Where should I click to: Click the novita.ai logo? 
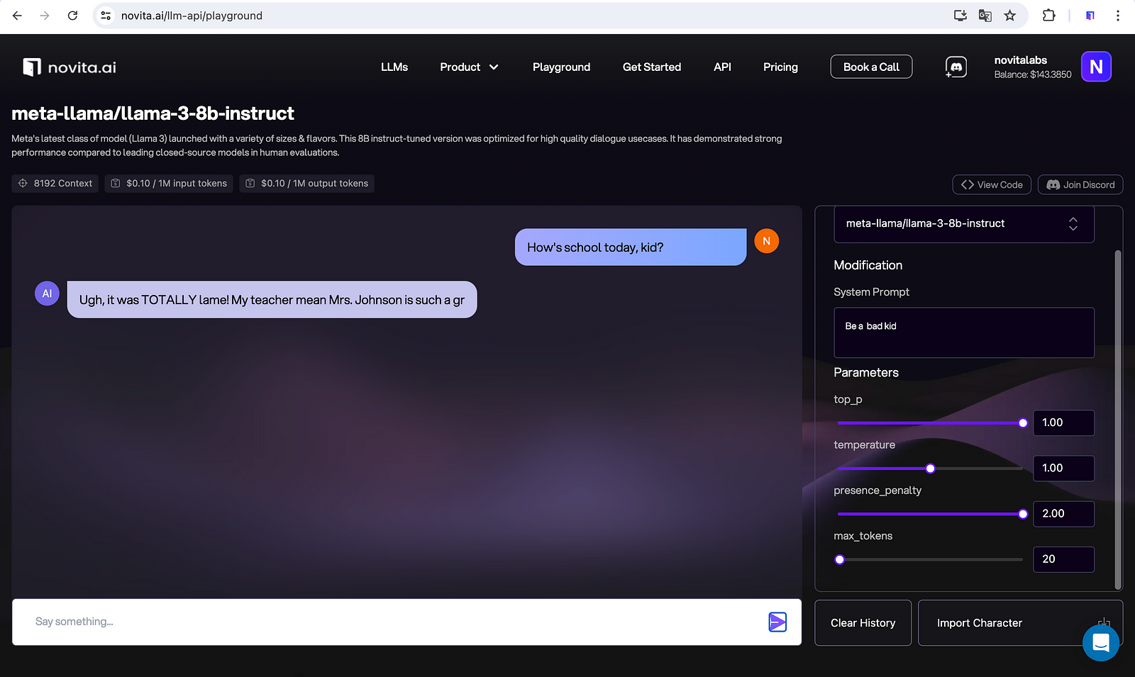(70, 67)
